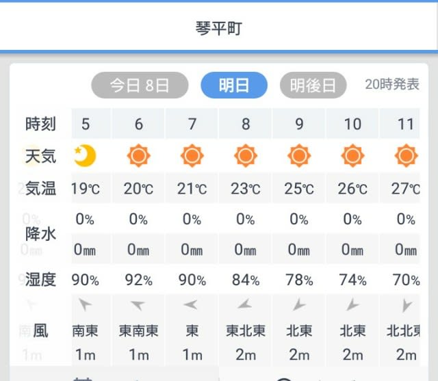Click the 25℃ temperature cell

click(x=299, y=189)
